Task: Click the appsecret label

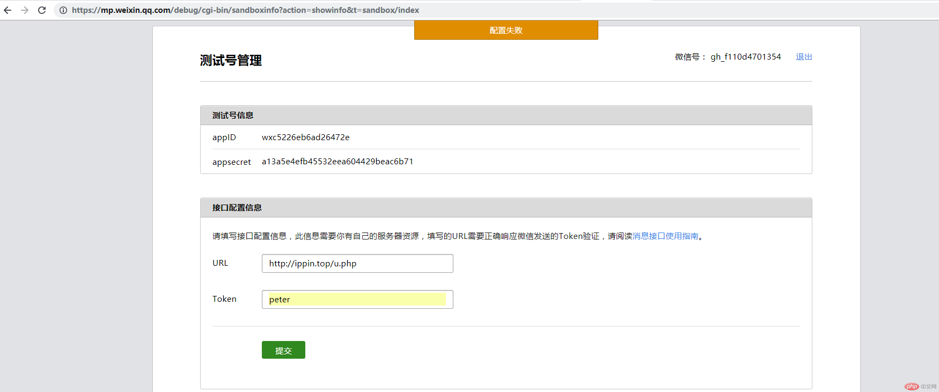Action: [x=232, y=162]
